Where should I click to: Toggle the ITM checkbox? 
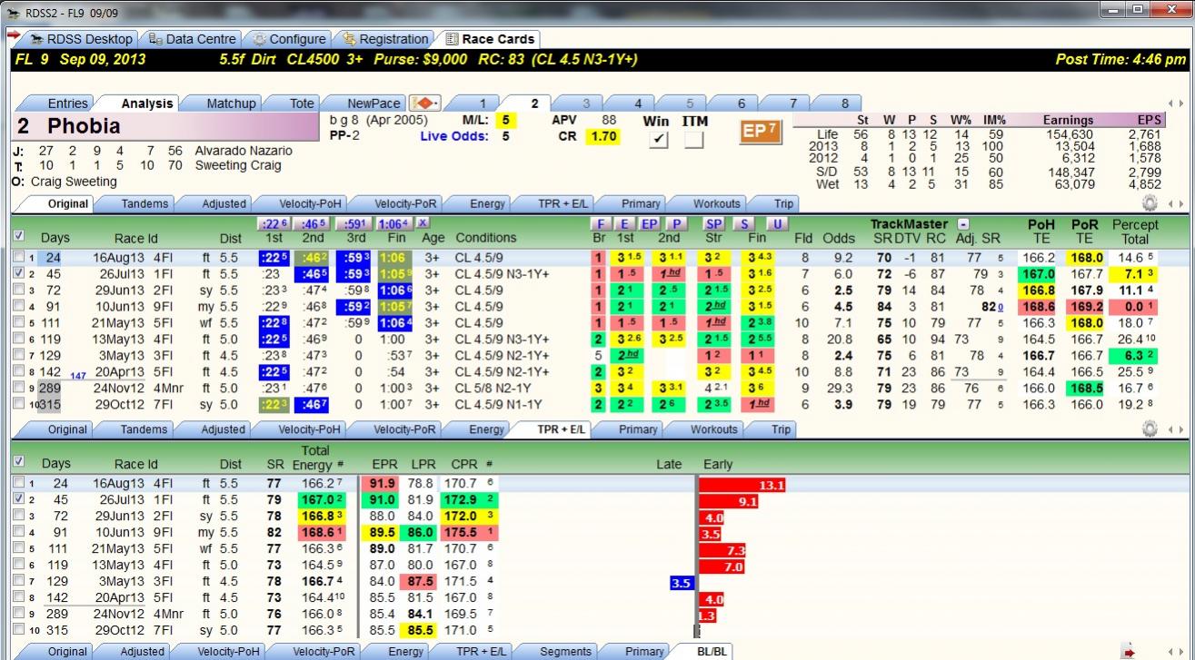tap(693, 140)
